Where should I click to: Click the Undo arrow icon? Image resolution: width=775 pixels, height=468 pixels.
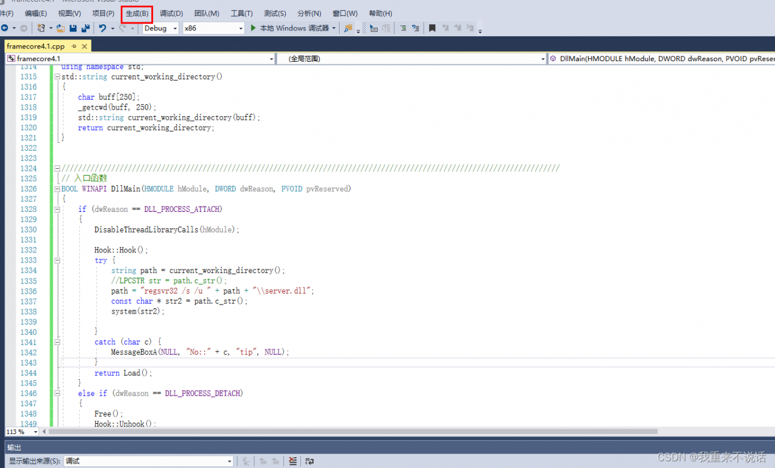102,28
